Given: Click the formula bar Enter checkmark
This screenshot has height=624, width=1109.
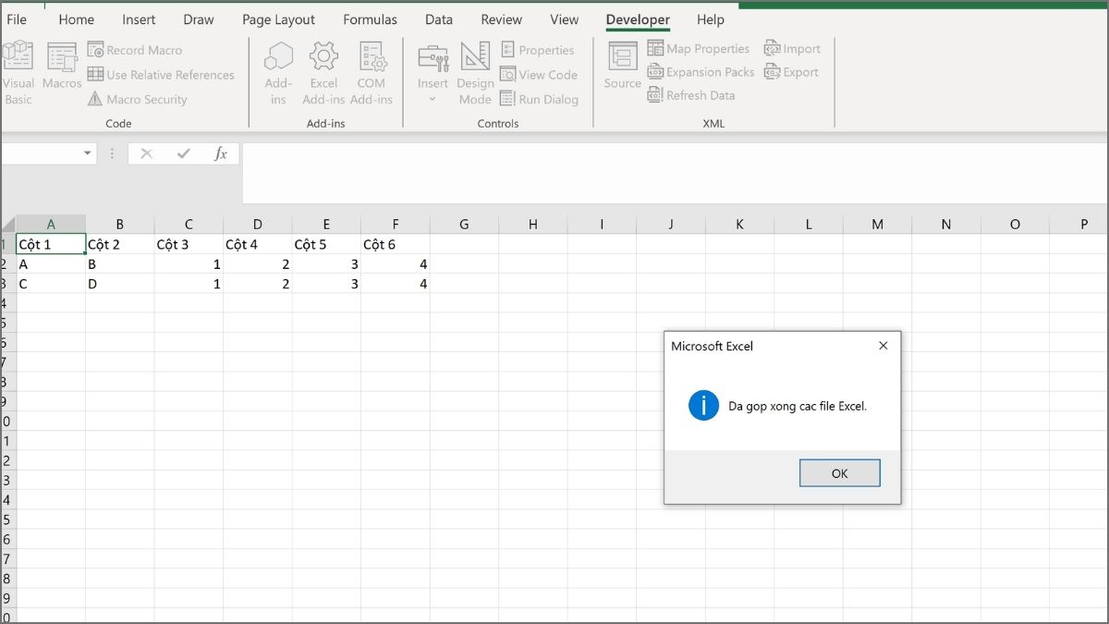Looking at the screenshot, I should pyautogui.click(x=183, y=153).
